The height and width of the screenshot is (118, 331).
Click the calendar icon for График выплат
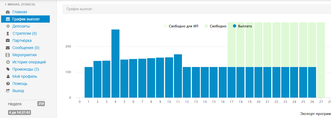(x=8, y=19)
